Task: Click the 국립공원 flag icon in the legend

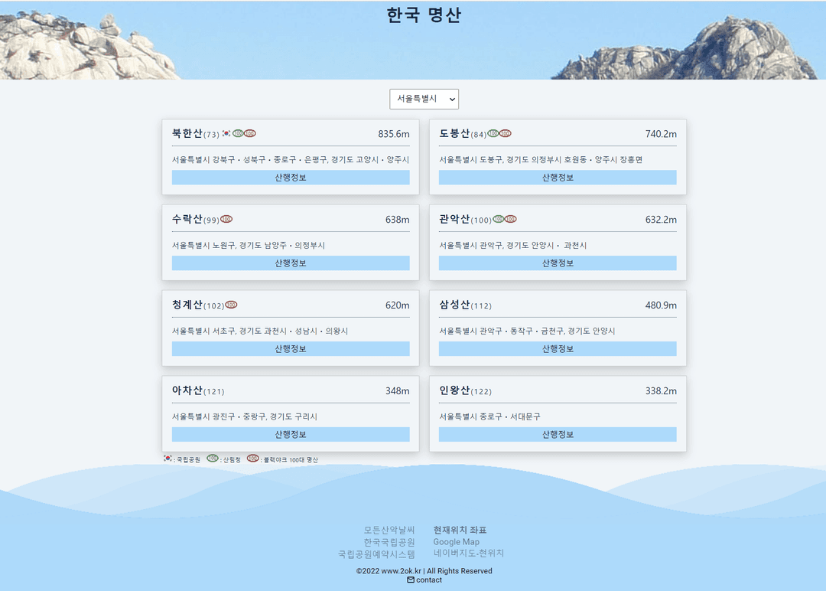Action: pyautogui.click(x=168, y=459)
